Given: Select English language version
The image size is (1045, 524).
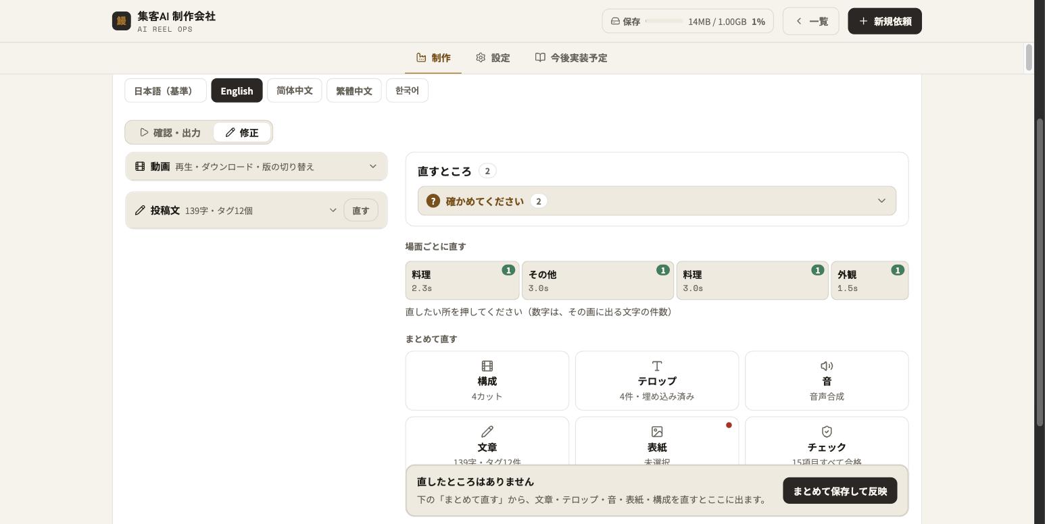Looking at the screenshot, I should point(237,90).
